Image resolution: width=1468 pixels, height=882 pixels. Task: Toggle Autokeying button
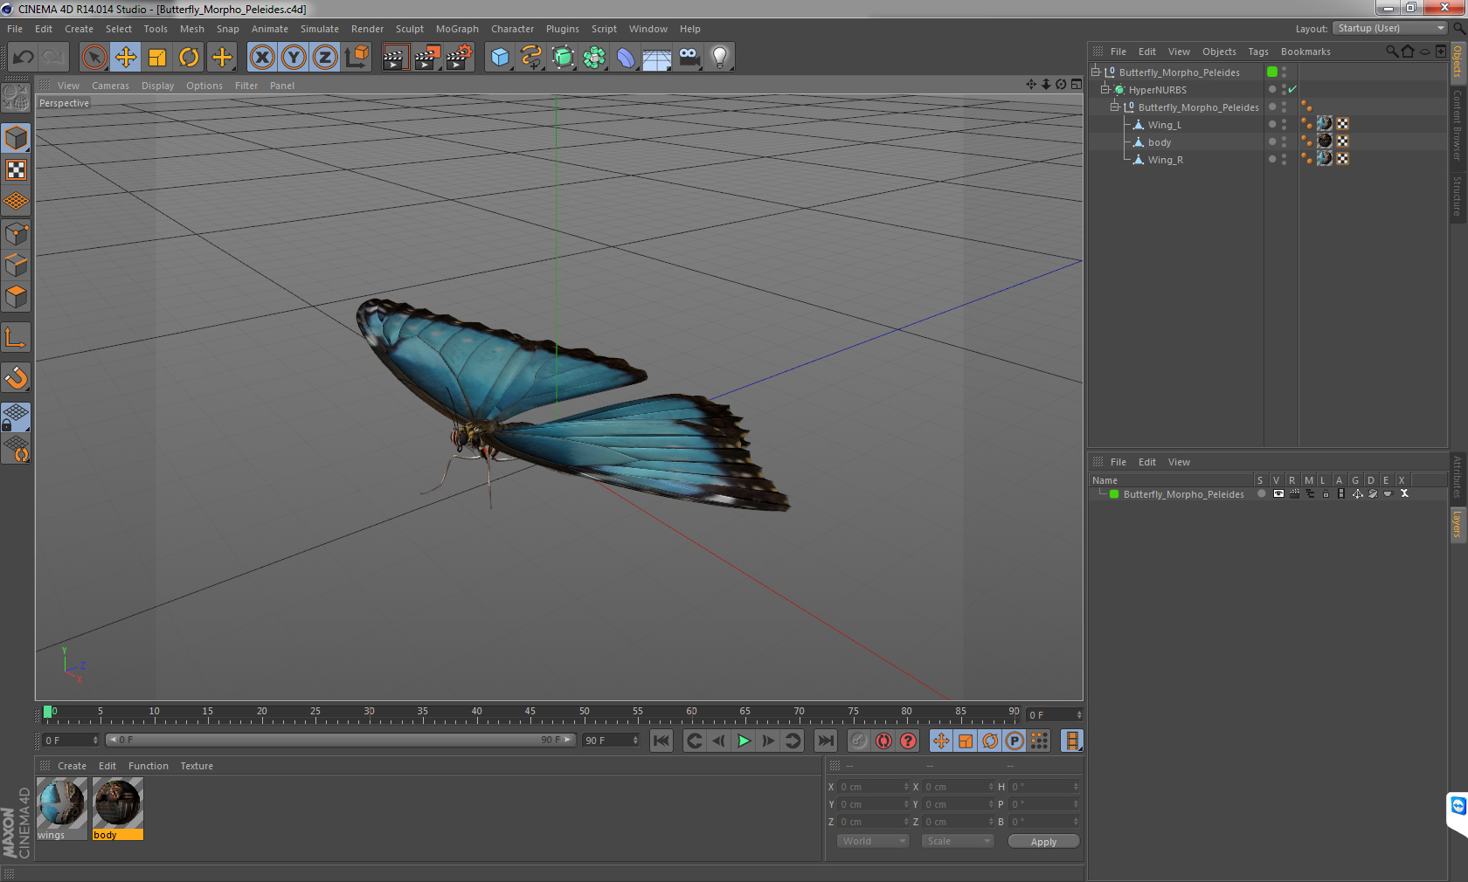pyautogui.click(x=883, y=741)
